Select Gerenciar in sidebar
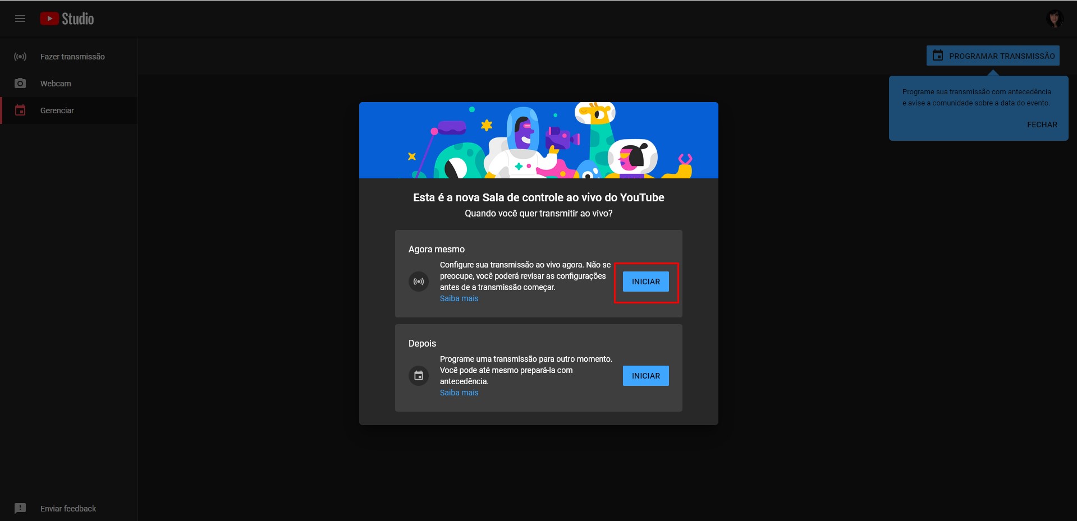 coord(68,110)
